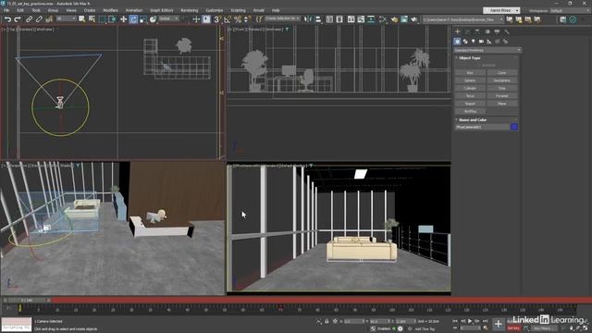Click the Sphere primitive button
The image size is (592, 333).
pyautogui.click(x=470, y=80)
